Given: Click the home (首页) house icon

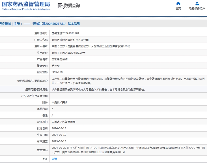Looking at the screenshot, I should click(178, 3).
